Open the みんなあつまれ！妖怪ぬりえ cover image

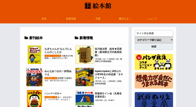pyautogui.click(x=34, y=77)
